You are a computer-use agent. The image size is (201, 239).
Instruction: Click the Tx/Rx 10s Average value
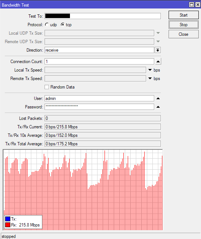pos(103,135)
